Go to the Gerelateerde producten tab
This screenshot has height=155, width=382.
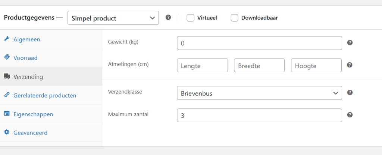pos(45,95)
